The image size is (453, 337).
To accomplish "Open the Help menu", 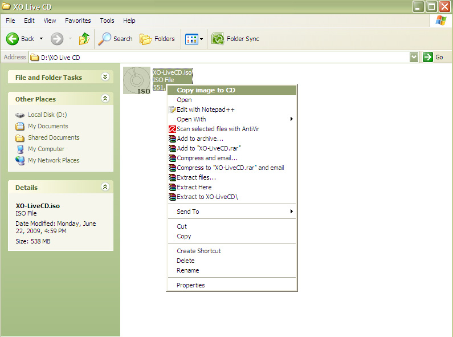I will [x=129, y=21].
